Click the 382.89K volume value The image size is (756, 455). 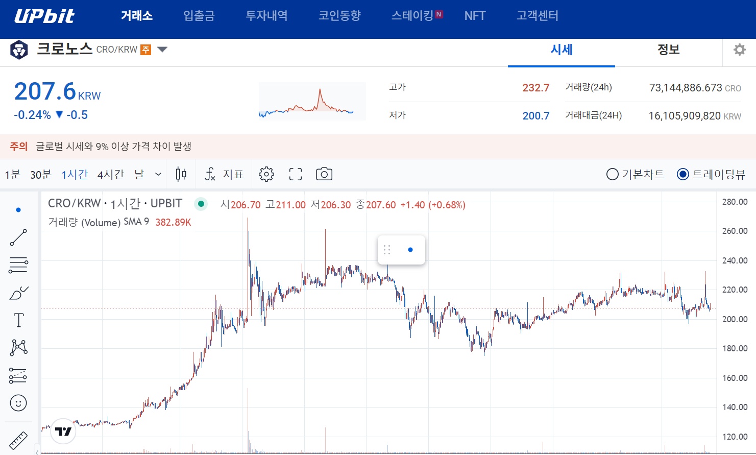tap(173, 222)
